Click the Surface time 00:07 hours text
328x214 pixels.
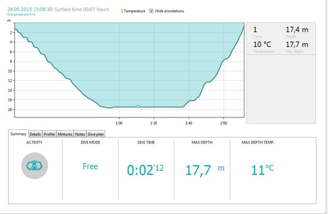82,9
